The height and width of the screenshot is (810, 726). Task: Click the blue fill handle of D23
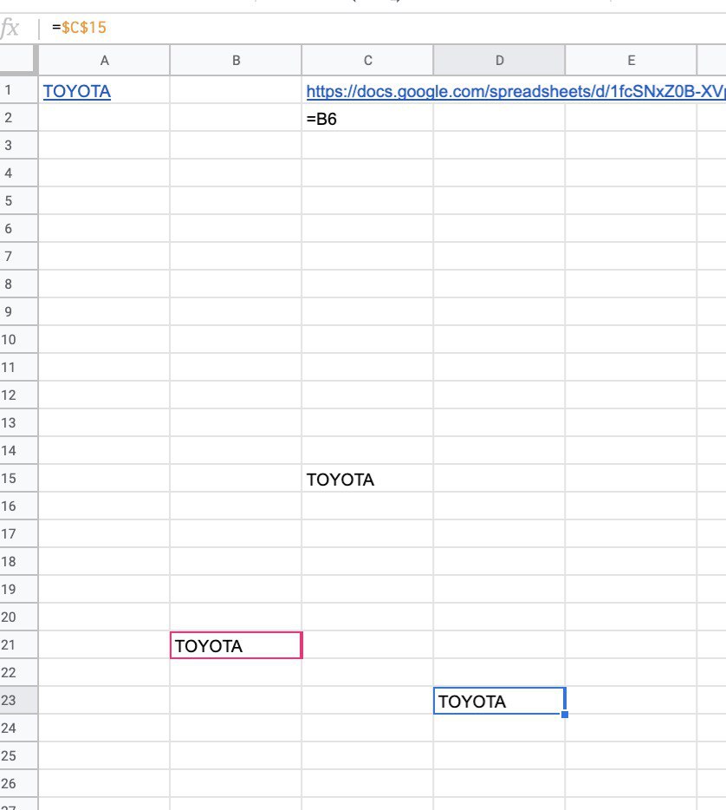coord(565,715)
